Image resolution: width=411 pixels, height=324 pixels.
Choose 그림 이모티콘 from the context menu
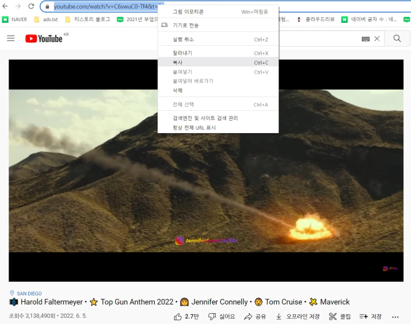tap(218, 12)
